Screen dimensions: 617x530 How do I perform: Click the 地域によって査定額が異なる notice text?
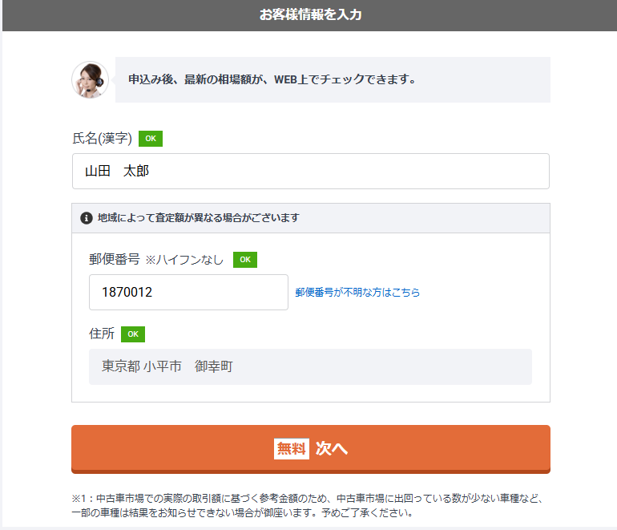[198, 218]
